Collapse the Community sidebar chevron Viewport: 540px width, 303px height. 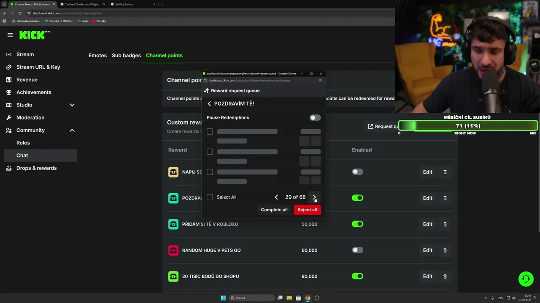tap(72, 130)
